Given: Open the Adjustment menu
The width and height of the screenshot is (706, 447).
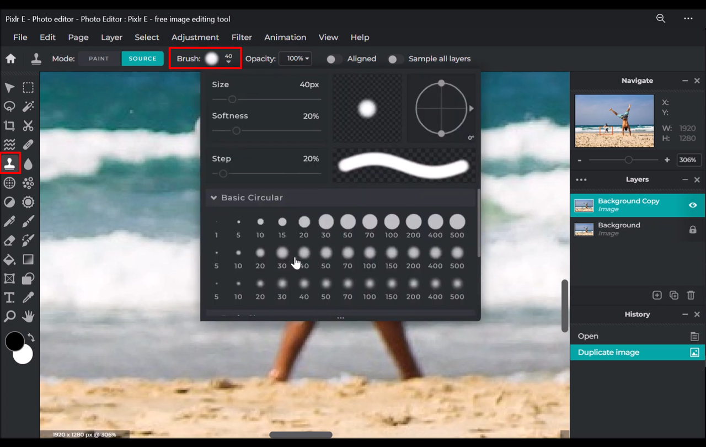Looking at the screenshot, I should (x=195, y=37).
